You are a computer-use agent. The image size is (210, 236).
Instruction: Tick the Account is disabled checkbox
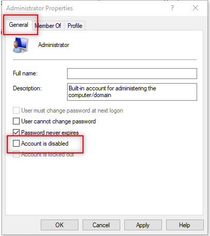[x=16, y=143]
